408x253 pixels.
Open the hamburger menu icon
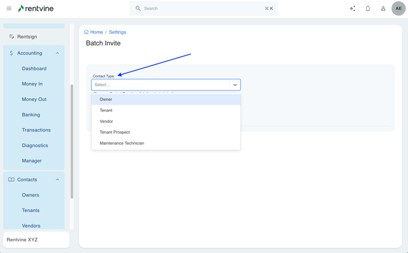pyautogui.click(x=9, y=9)
